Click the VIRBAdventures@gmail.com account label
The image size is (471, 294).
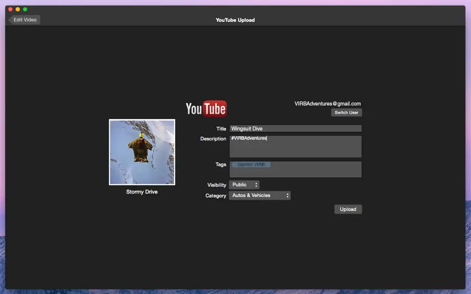tap(327, 104)
